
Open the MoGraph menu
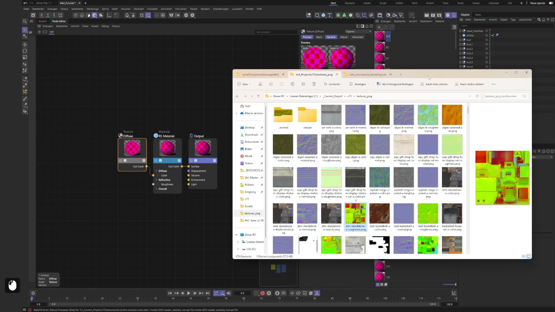point(139,9)
